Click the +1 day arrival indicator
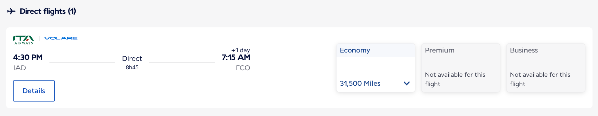 point(240,50)
